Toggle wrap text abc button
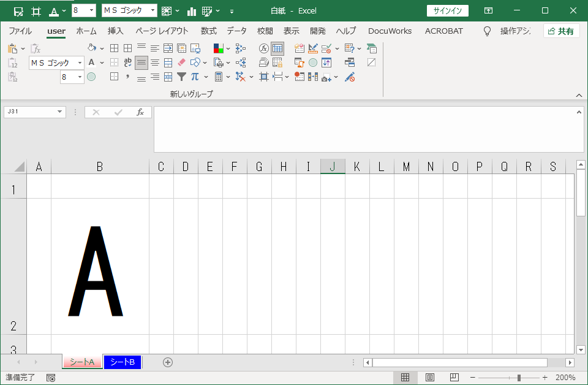Image resolution: width=588 pixels, height=385 pixels. click(x=127, y=63)
